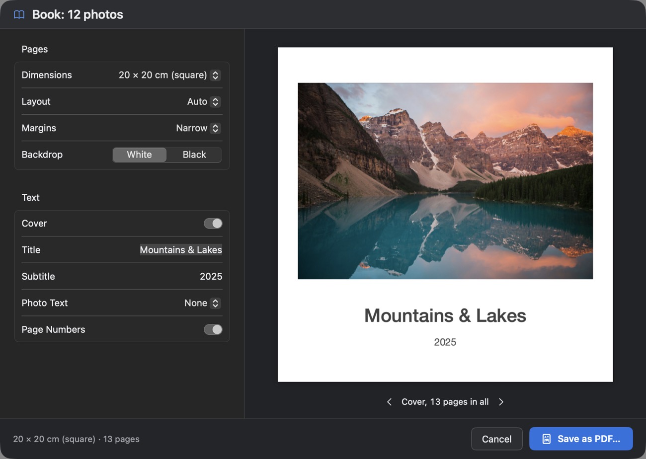
Task: Go to the previous page with left chevron
Action: tap(389, 402)
